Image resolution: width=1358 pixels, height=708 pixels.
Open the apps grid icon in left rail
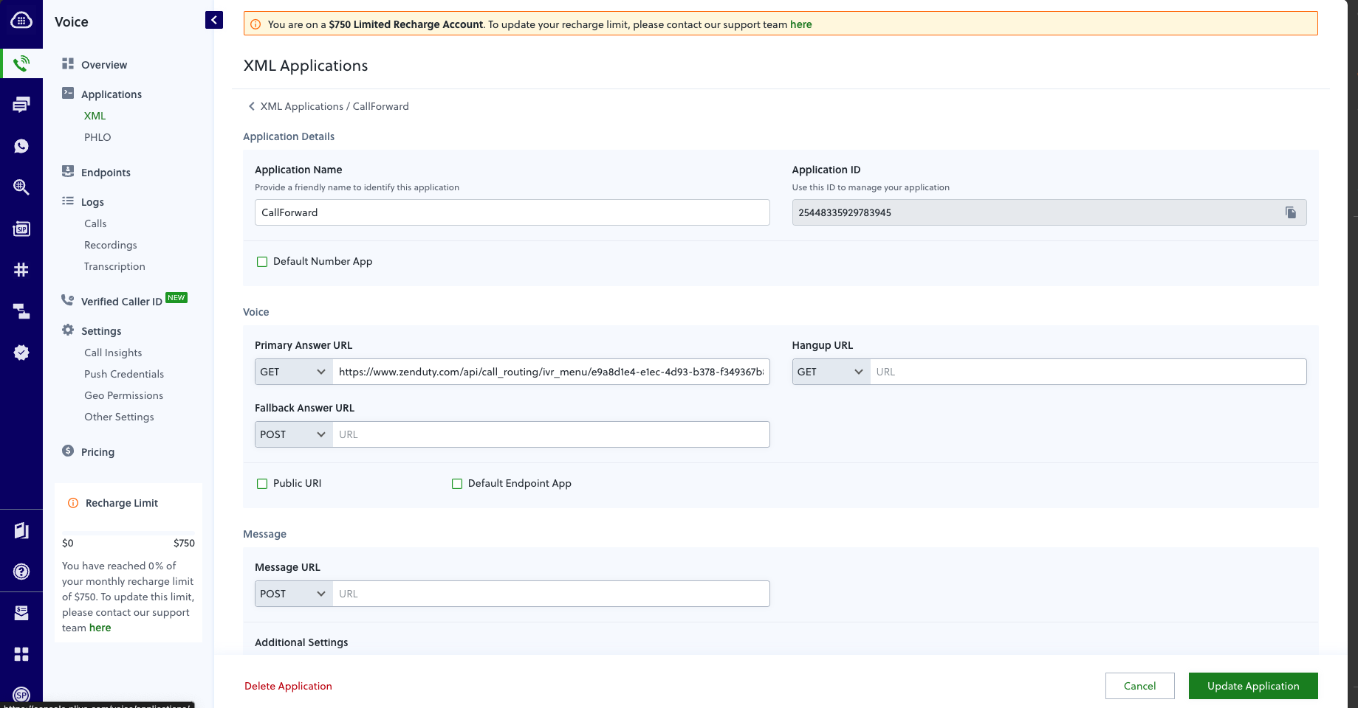point(21,654)
